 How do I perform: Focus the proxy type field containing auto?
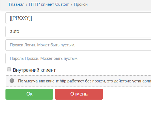(x=78, y=31)
